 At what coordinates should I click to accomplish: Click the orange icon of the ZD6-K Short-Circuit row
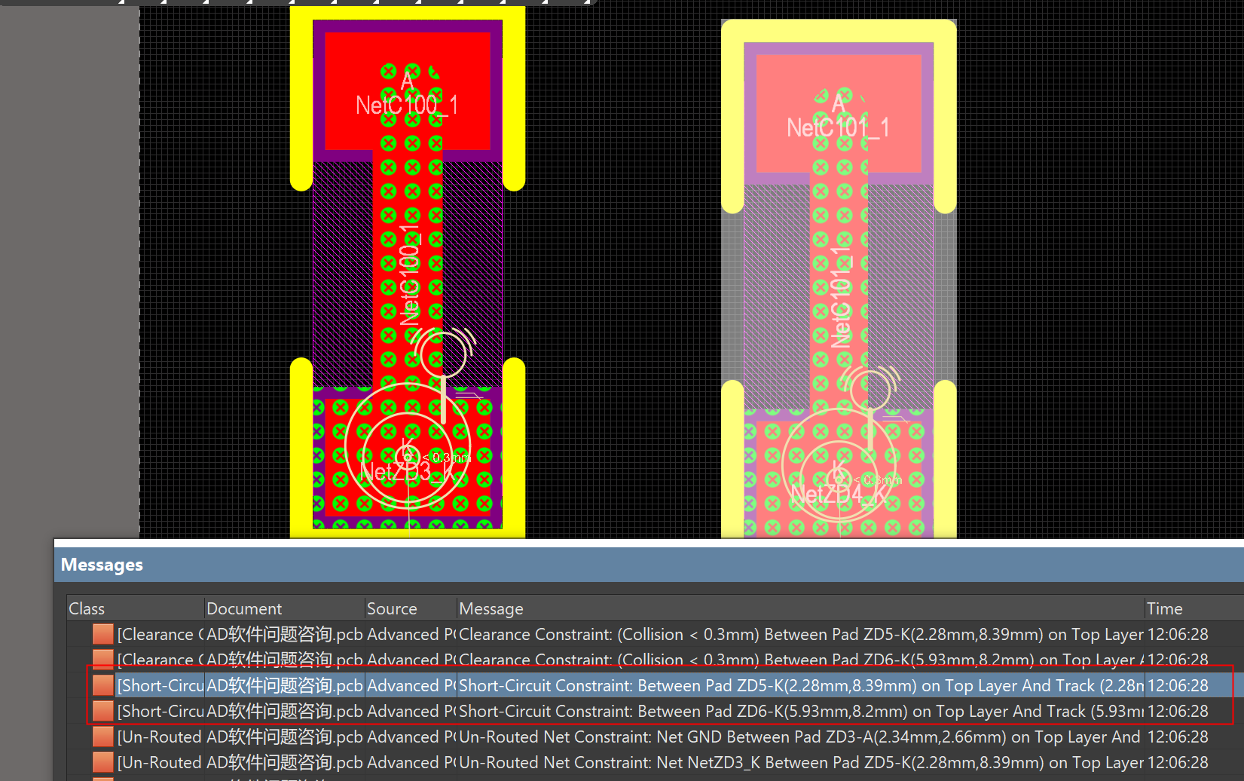point(103,711)
